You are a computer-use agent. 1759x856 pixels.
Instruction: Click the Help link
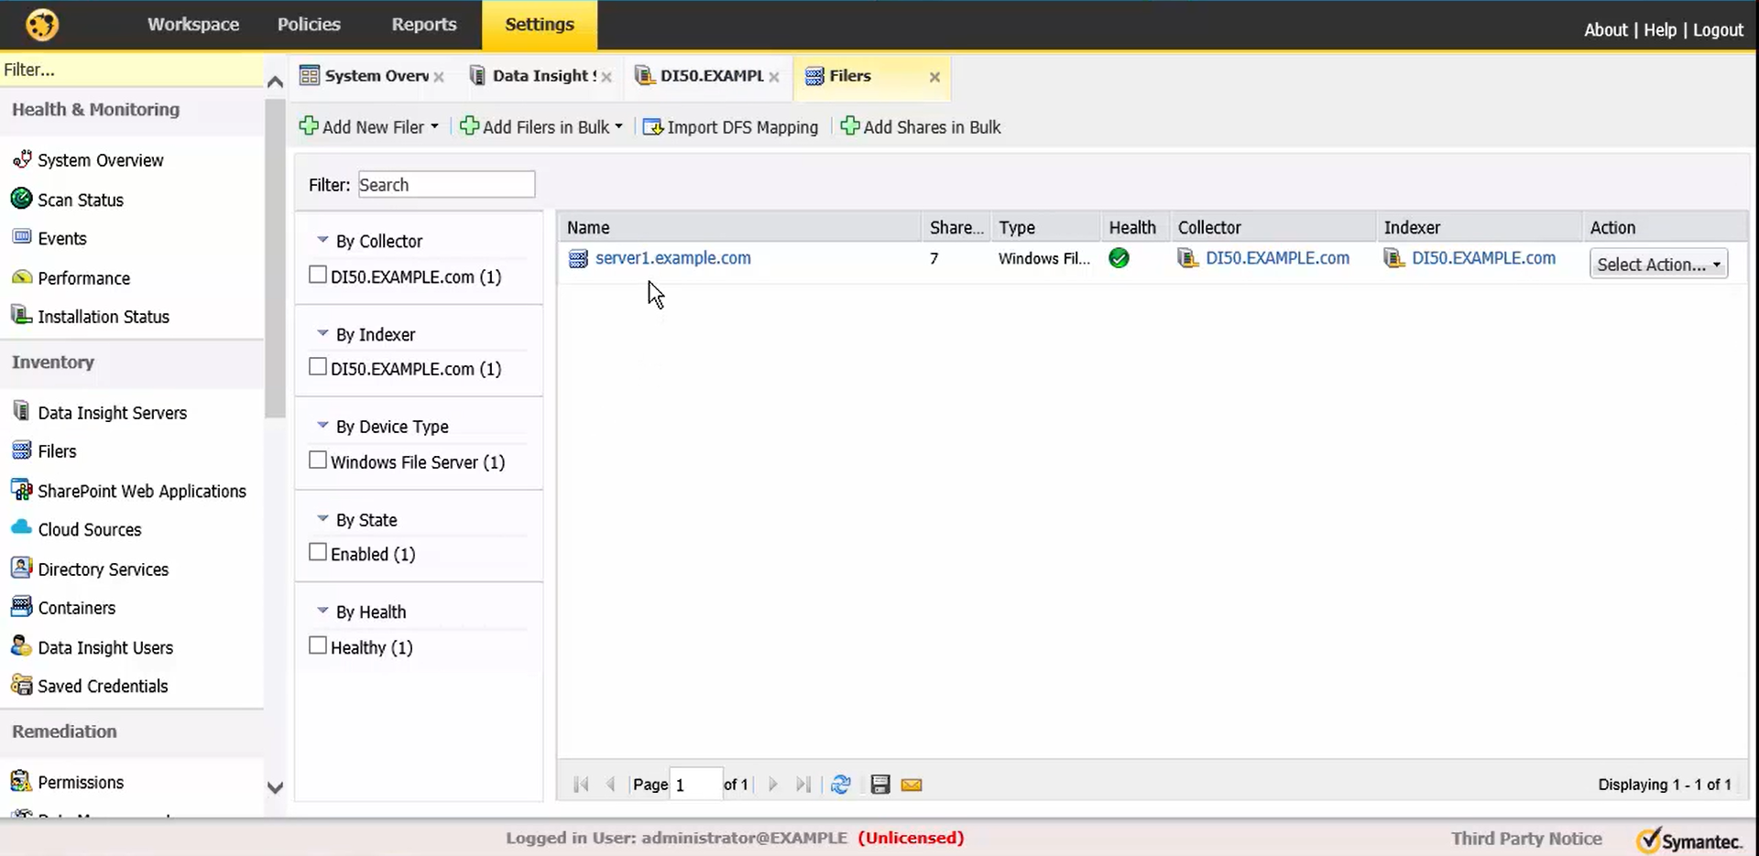click(1660, 30)
